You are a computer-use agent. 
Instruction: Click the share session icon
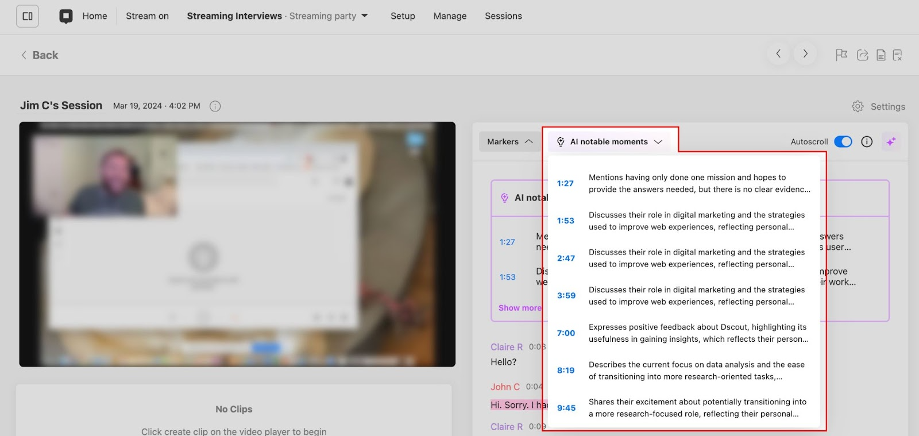(x=862, y=55)
